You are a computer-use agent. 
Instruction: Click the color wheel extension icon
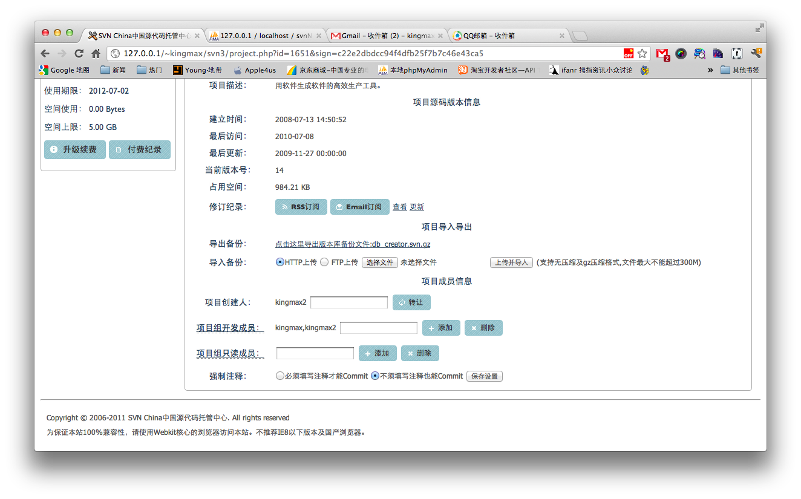click(681, 53)
